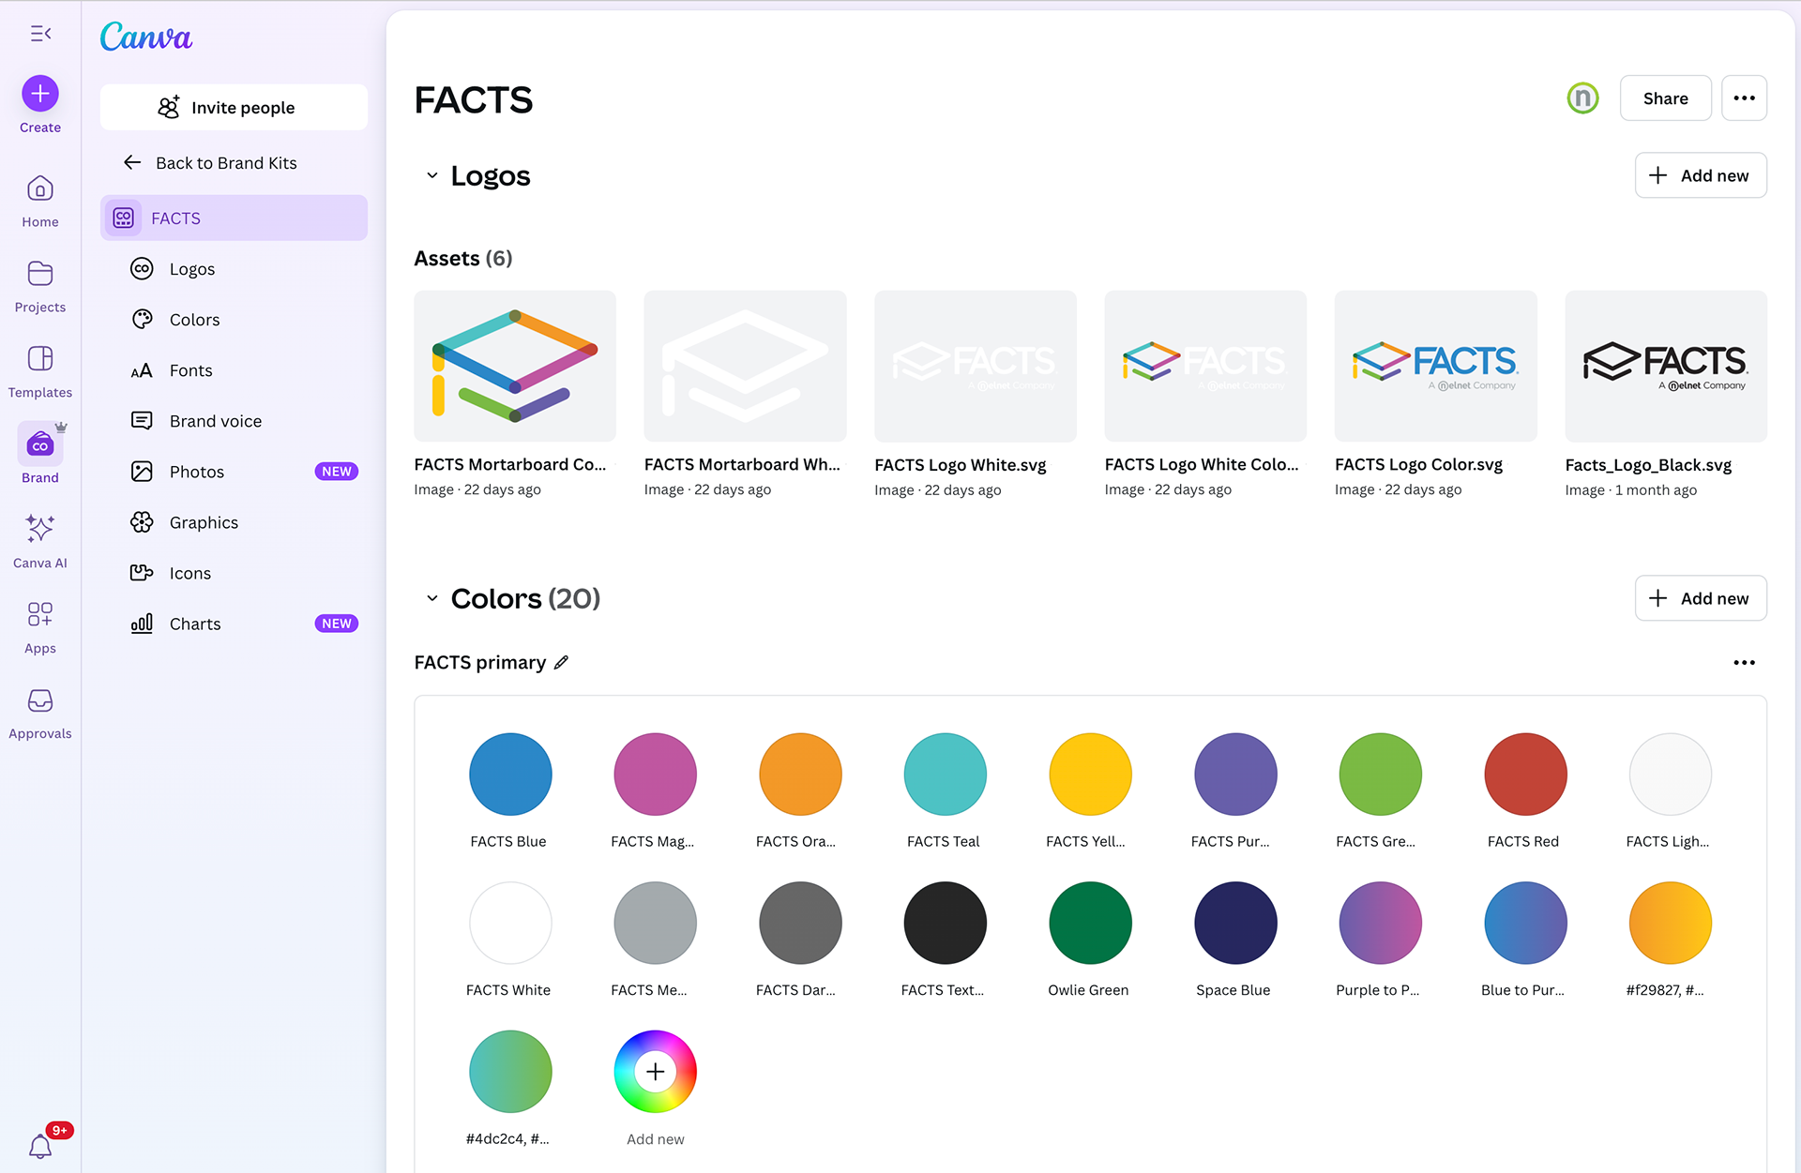Select the FACTS Text black swatch
This screenshot has width=1801, height=1173.
click(946, 923)
